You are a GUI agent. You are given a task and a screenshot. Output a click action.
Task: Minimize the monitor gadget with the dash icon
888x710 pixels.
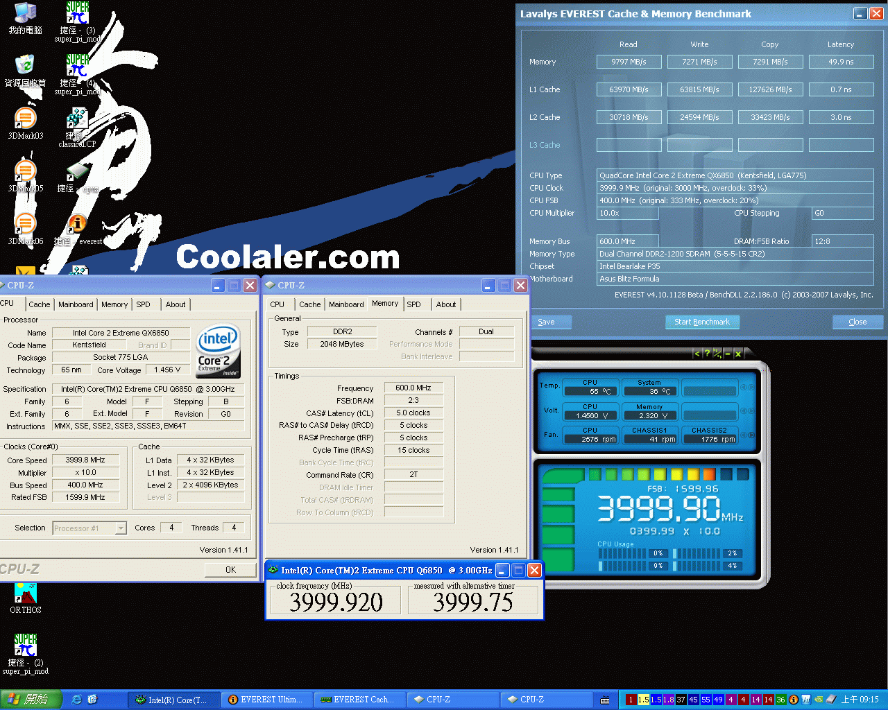coord(728,354)
